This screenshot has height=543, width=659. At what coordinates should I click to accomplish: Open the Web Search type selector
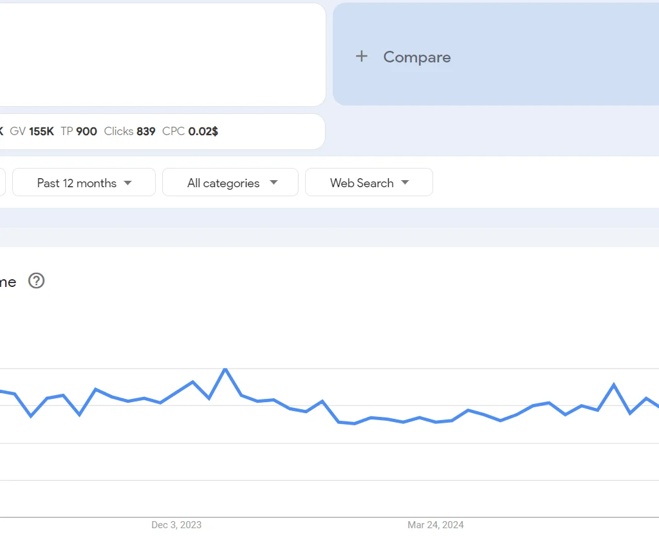pyautogui.click(x=369, y=182)
